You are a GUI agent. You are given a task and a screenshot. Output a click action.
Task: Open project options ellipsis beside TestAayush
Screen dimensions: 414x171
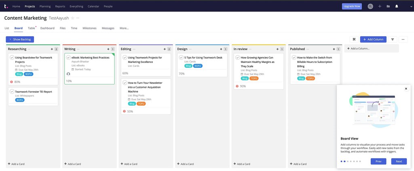78,18
